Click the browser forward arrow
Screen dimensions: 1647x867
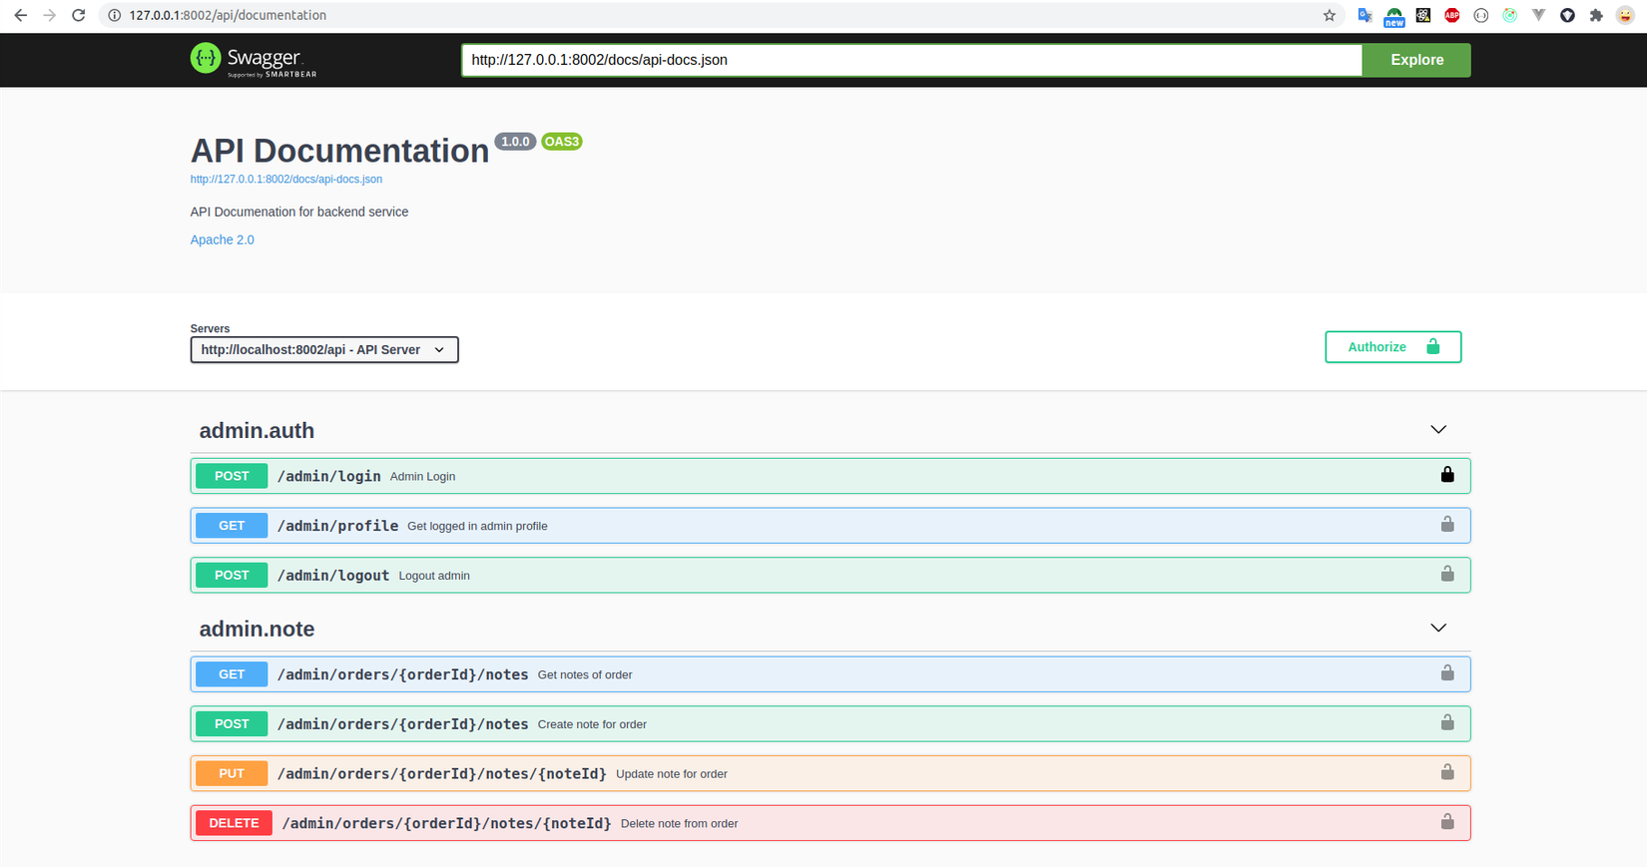(49, 15)
